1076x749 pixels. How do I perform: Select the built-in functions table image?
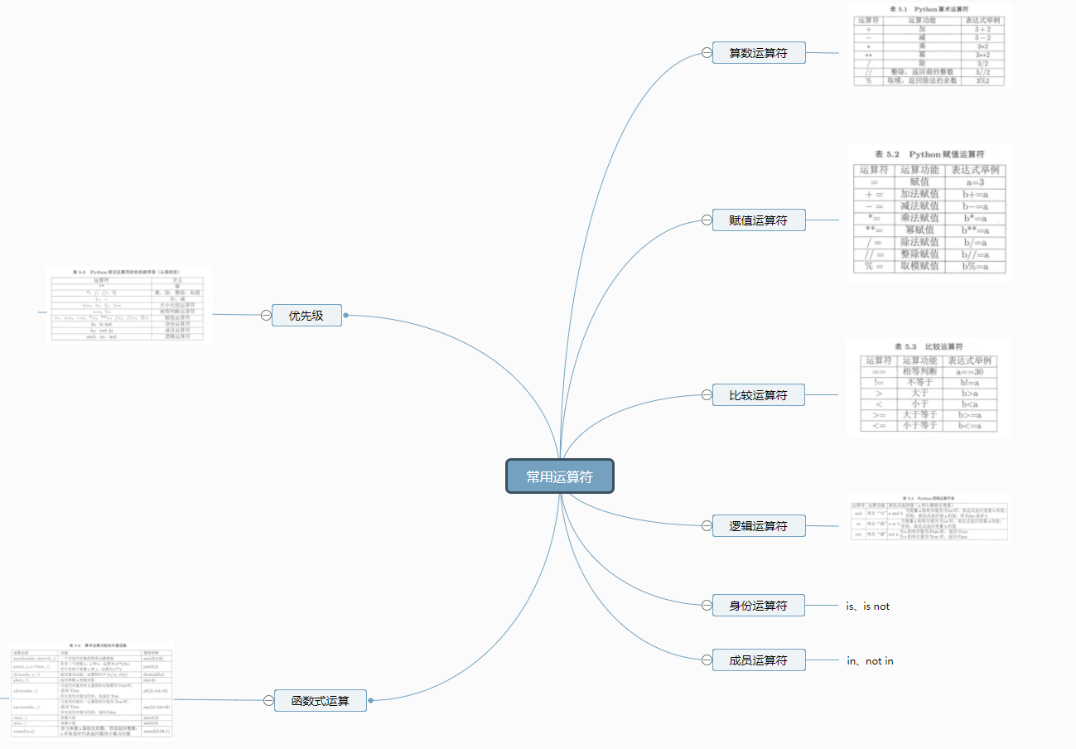click(x=93, y=689)
